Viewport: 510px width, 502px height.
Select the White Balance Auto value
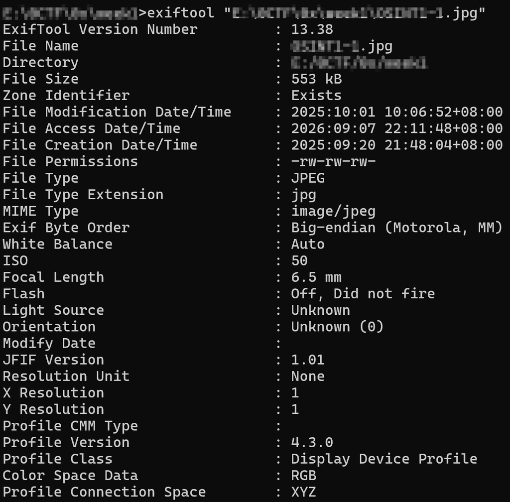pos(308,244)
